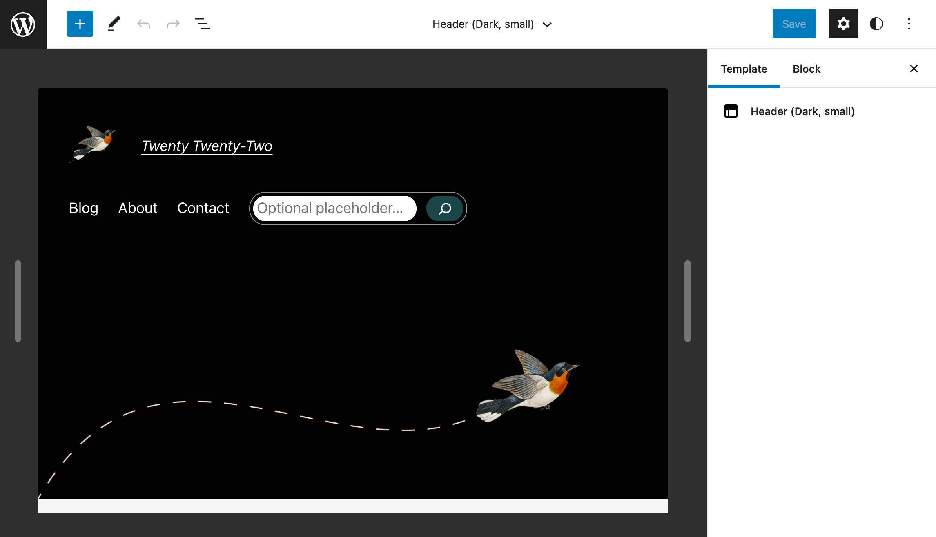Switch to the Template tab
936x537 pixels.
click(x=744, y=69)
